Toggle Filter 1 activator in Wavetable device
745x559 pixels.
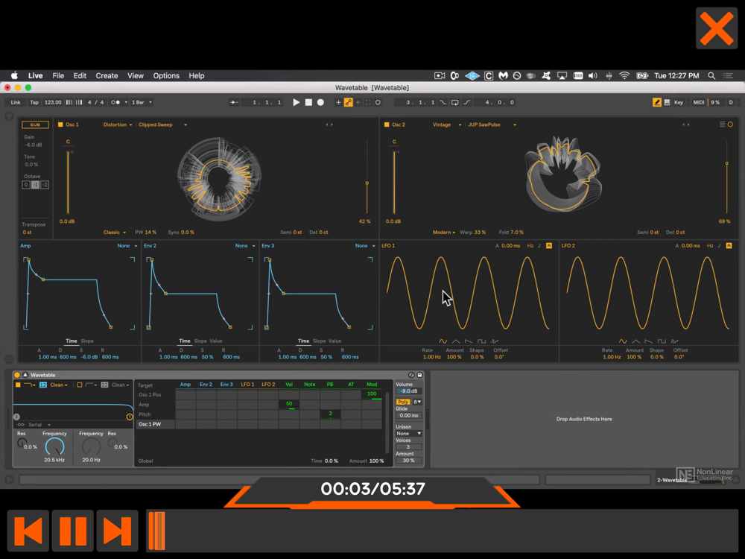click(18, 385)
